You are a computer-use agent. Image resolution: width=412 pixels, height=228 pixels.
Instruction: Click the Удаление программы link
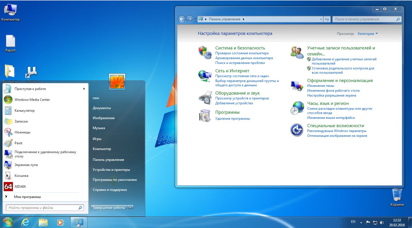[232, 119]
